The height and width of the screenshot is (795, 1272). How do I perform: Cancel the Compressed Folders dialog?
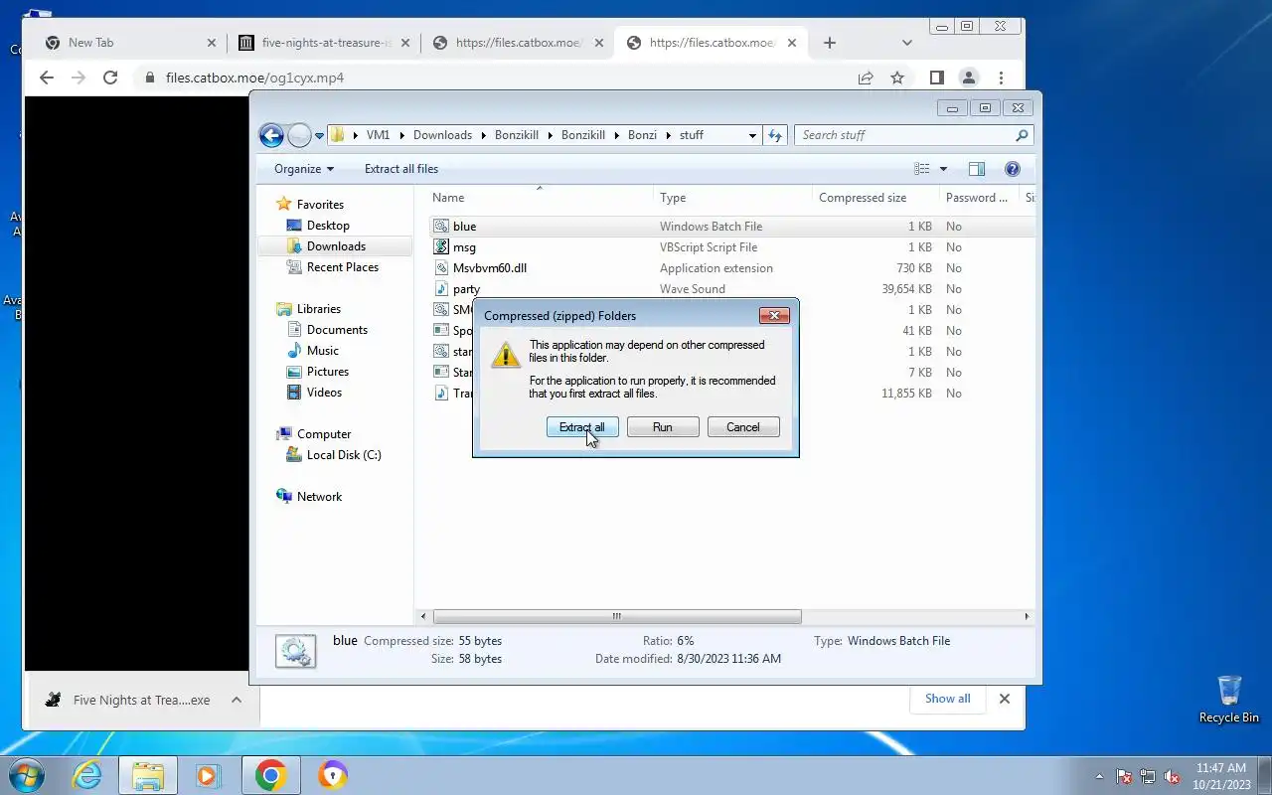743,427
